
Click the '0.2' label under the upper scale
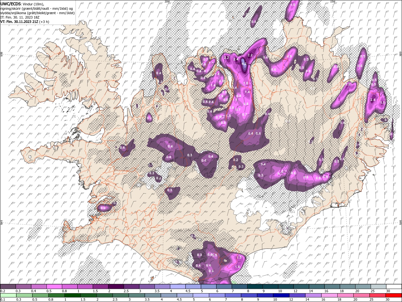point(3,291)
